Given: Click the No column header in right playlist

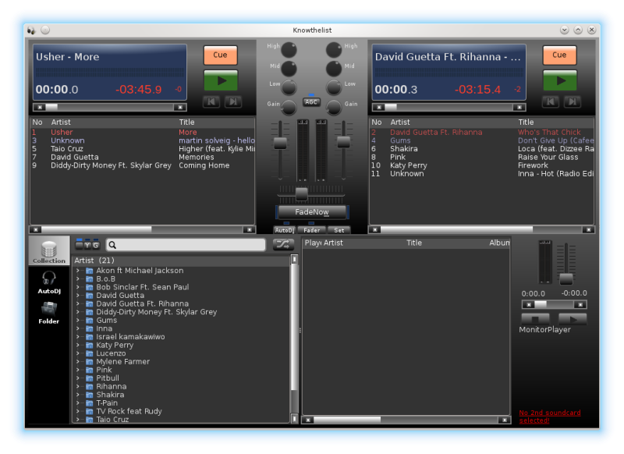Looking at the screenshot, I should pyautogui.click(x=377, y=122).
